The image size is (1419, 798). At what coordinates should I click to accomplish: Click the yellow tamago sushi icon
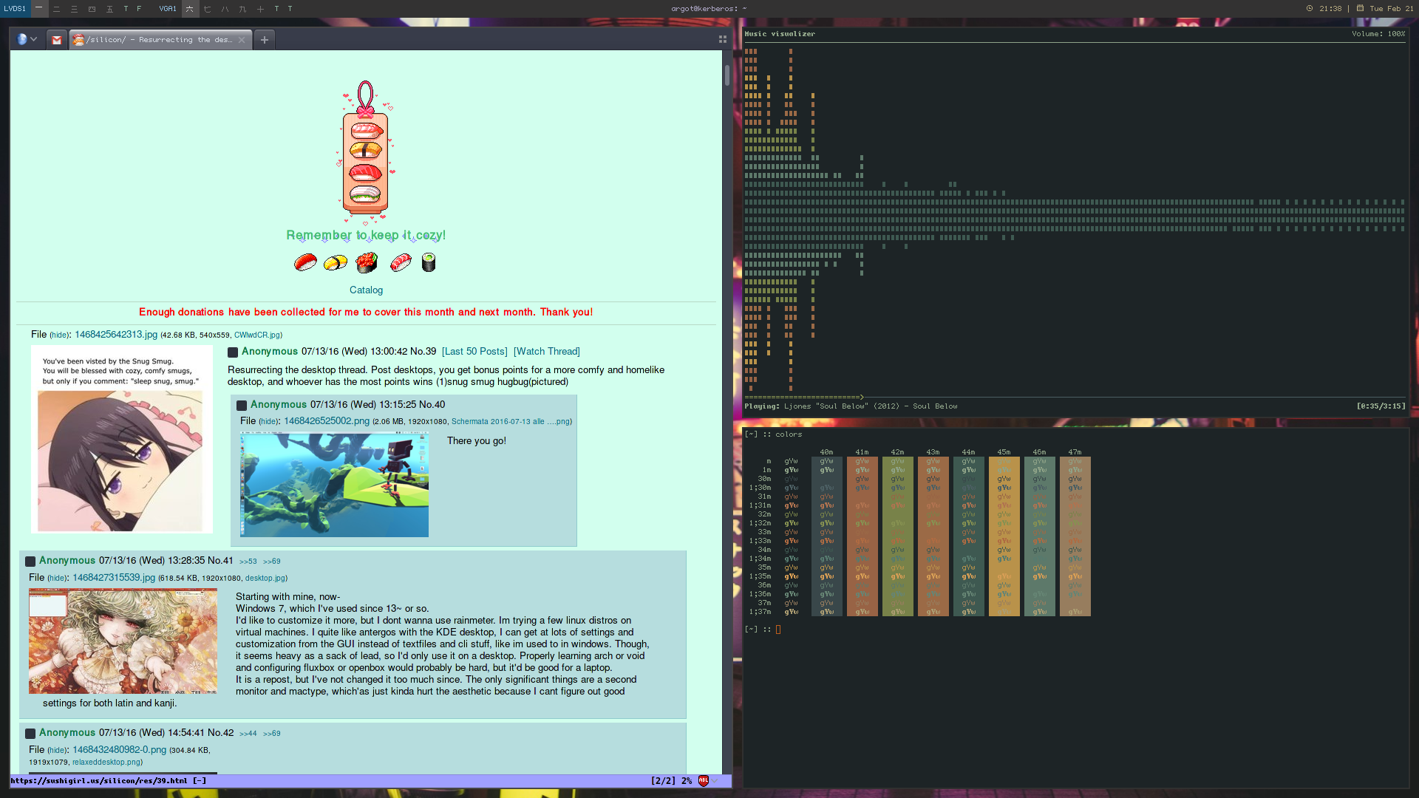[336, 262]
